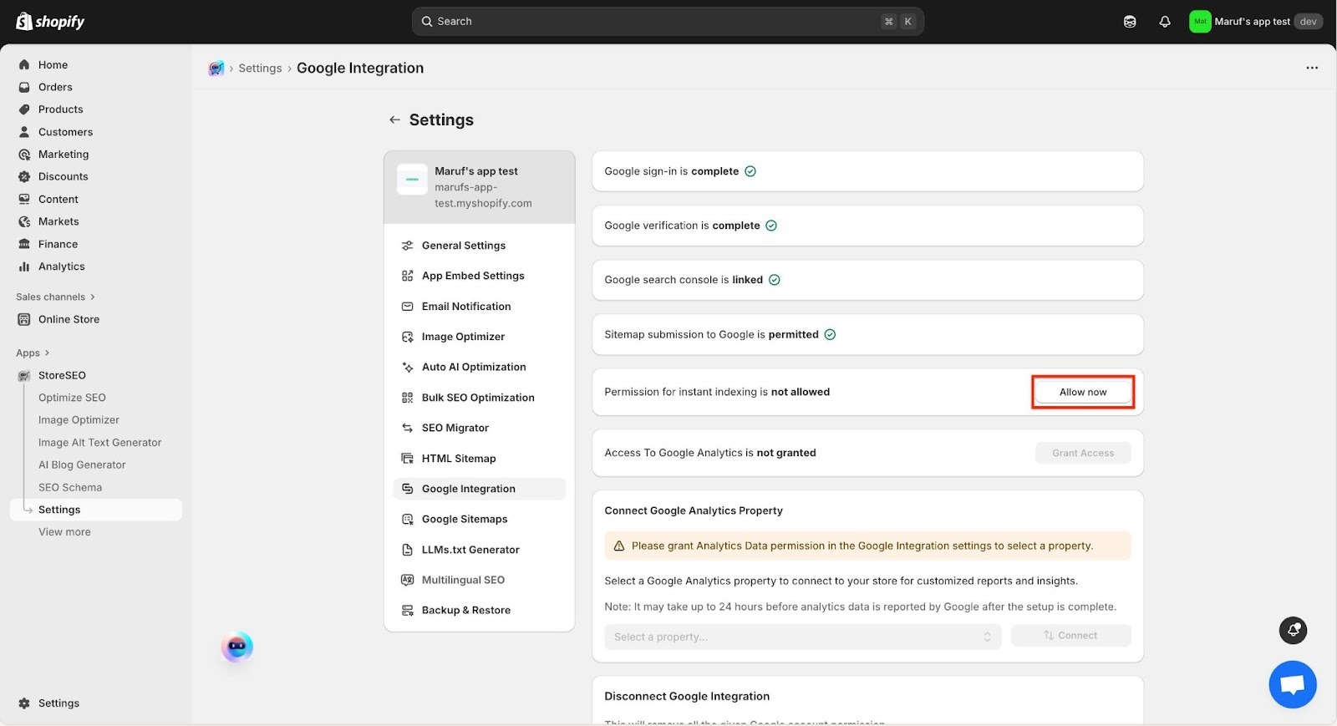Viewport: 1337px width, 726px height.
Task: Click the Multilingual SEO icon
Action: click(x=408, y=580)
